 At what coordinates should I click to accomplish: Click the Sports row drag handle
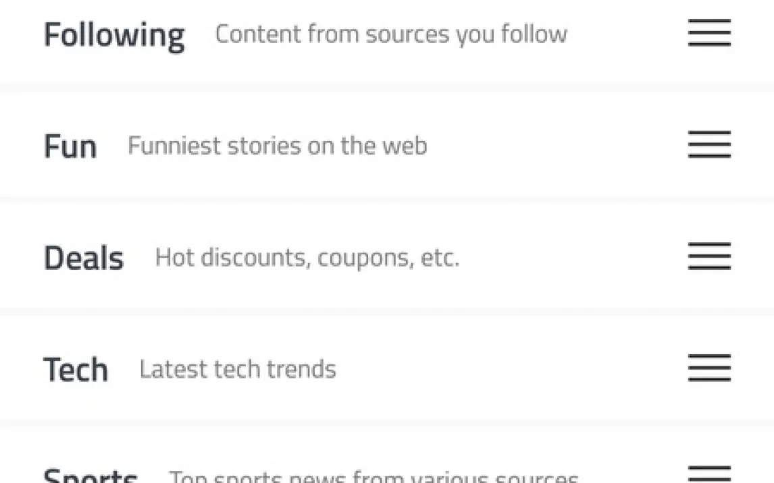(x=709, y=474)
